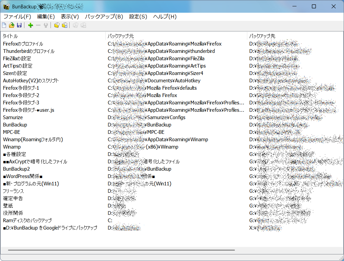The image size is (344, 261).
Task: Click the バックアップ先 column header
Action: (262, 36)
